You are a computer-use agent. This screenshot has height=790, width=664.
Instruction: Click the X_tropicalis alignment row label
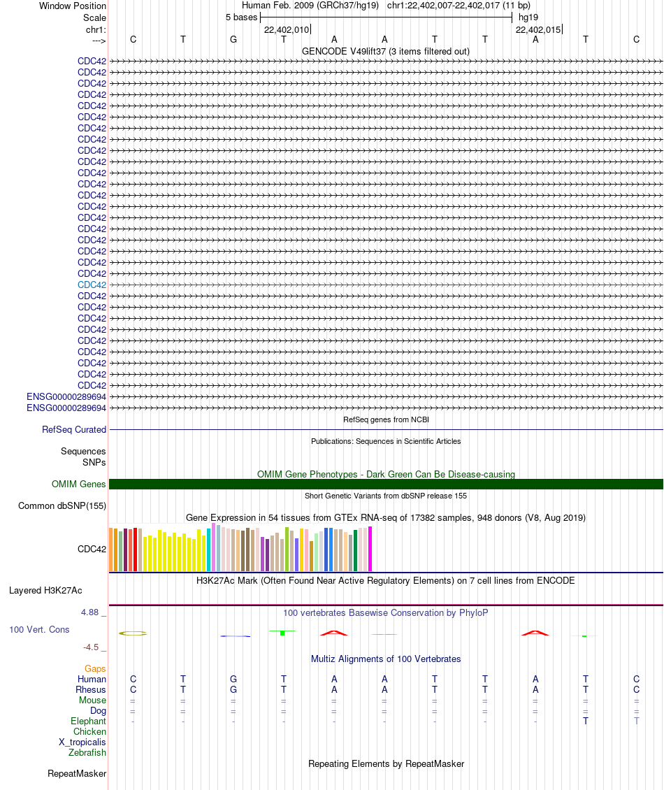(82, 742)
